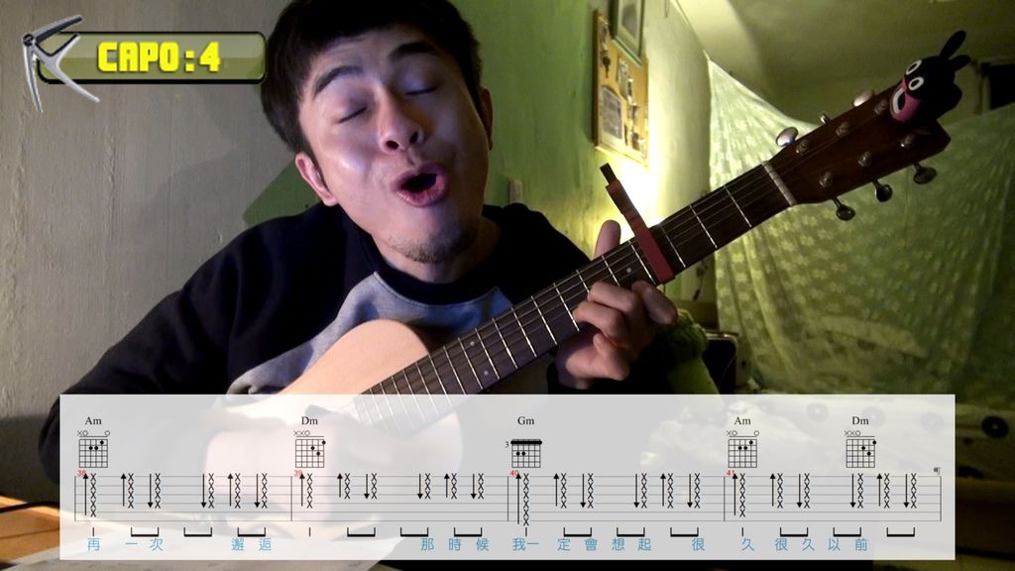Click the lyric character 時
The image size is (1015, 571).
point(455,544)
